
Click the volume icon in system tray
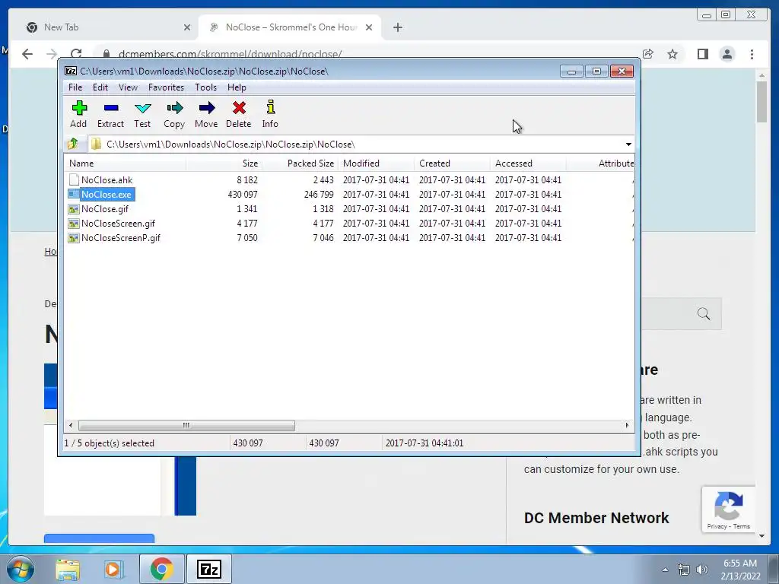pos(702,570)
